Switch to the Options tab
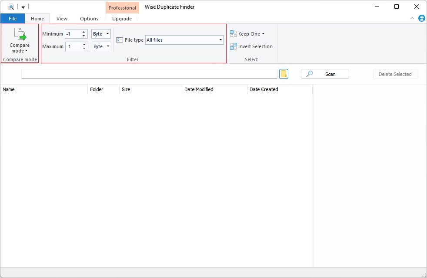Screen dimensions: 427x278 click(89, 19)
